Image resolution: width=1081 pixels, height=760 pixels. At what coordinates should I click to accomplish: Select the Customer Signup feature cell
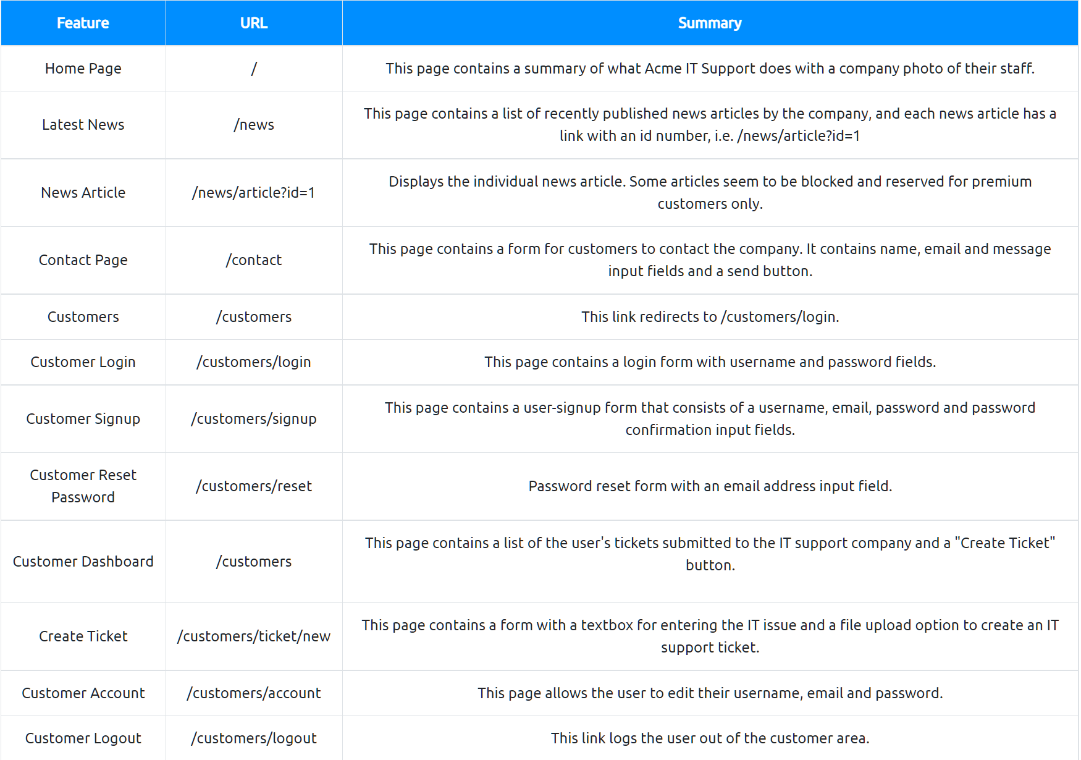83,419
